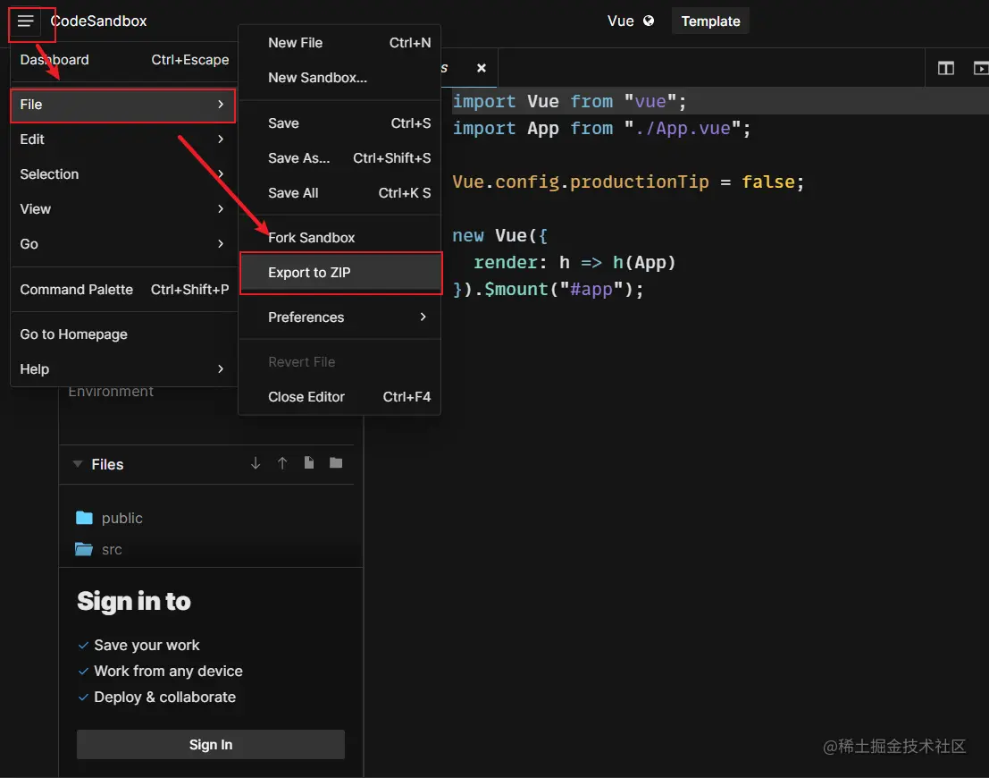Open the src folder row
This screenshot has width=989, height=778.
(211, 549)
